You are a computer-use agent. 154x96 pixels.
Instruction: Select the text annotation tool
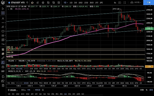pyautogui.click(x=3, y=18)
